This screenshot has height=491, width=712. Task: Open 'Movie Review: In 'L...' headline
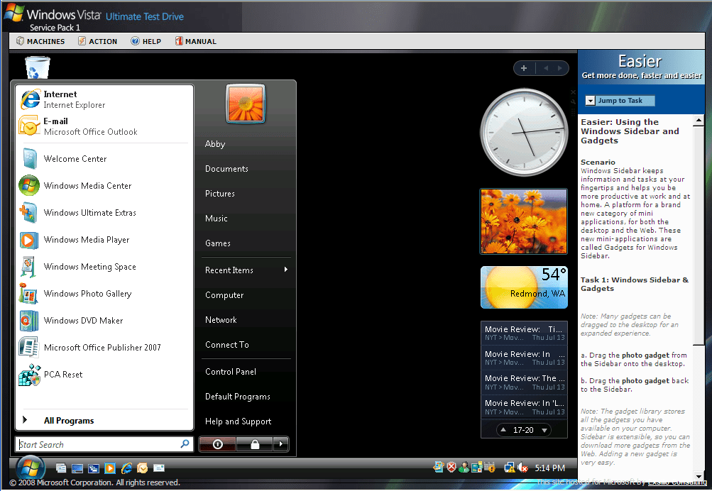(x=524, y=407)
